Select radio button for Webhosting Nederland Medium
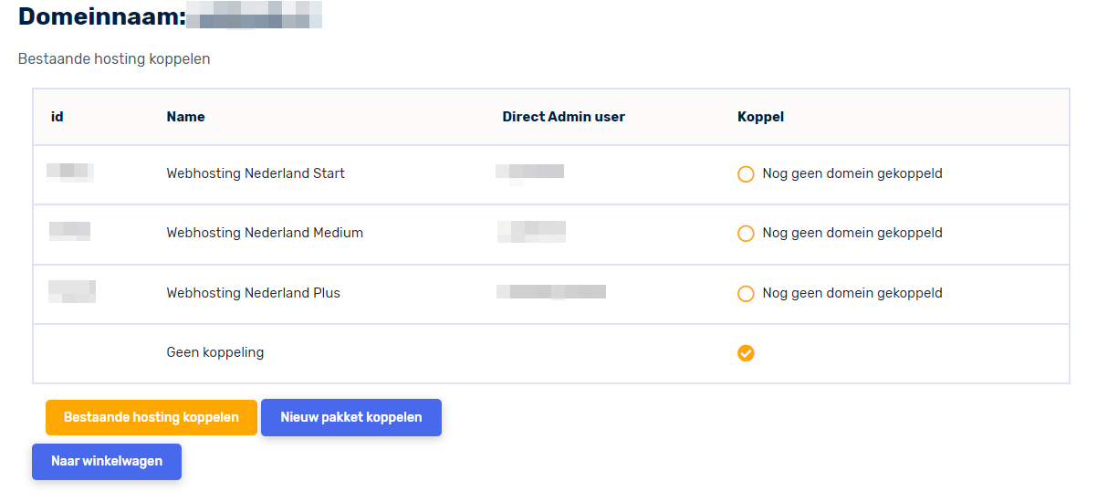The image size is (1097, 502). [x=746, y=234]
